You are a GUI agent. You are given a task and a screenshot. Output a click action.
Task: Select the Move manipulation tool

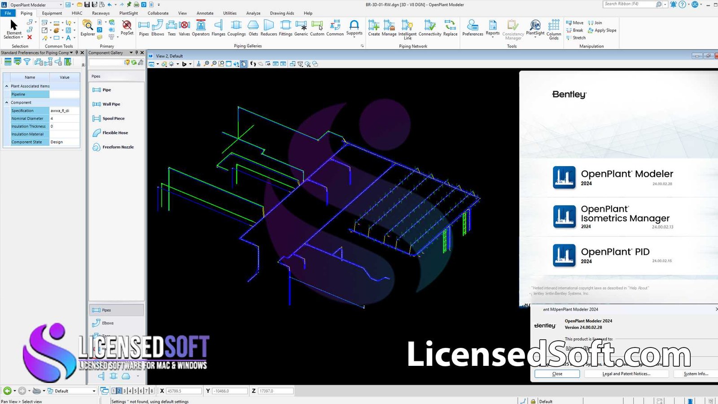point(575,23)
